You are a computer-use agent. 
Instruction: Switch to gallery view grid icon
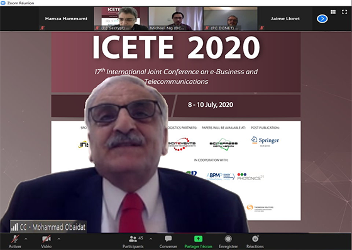click(333, 12)
